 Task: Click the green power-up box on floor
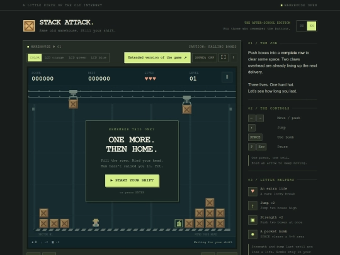pos(179,224)
